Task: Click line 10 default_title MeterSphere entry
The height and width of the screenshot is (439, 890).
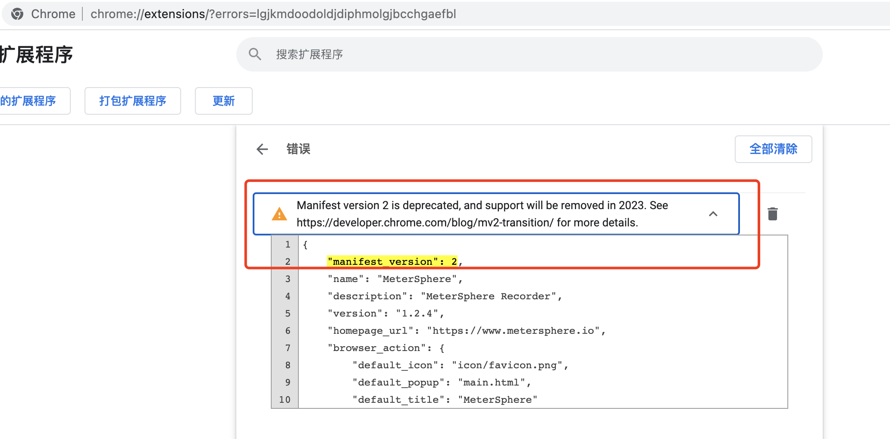Action: click(444, 399)
